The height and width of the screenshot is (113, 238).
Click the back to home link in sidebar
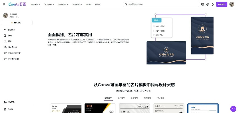tap(11, 29)
